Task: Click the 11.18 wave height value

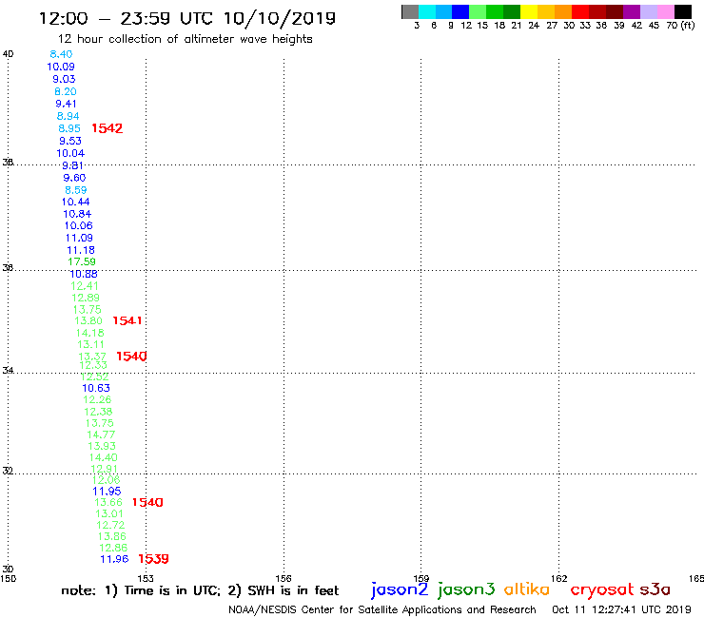Action: click(x=81, y=250)
